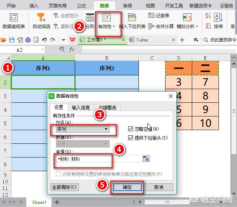Open the Allow (允许) dropdown showing 序列
Image resolution: width=237 pixels, height=207 pixels.
click(x=83, y=129)
